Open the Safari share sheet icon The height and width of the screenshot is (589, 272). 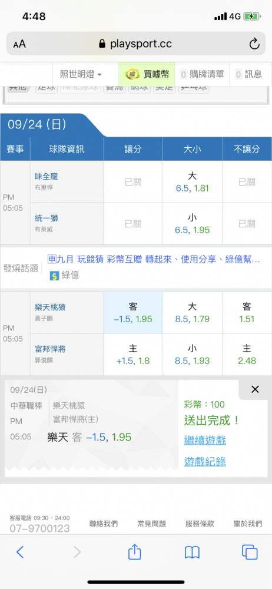click(x=134, y=552)
